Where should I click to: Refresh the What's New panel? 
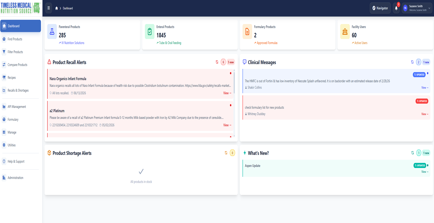(x=413, y=153)
